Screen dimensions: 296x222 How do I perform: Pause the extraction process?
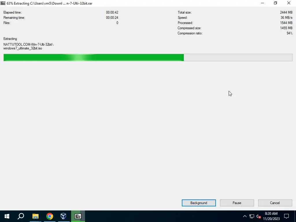click(237, 203)
